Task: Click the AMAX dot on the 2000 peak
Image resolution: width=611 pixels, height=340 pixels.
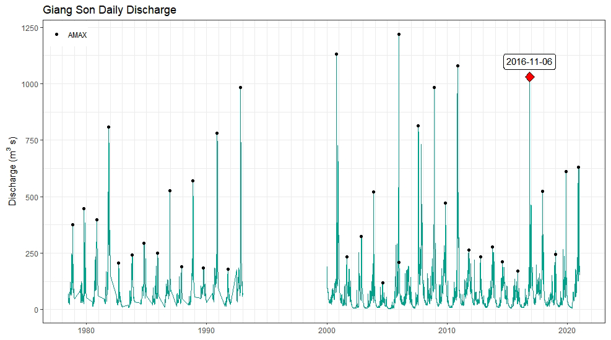Action: coord(336,54)
